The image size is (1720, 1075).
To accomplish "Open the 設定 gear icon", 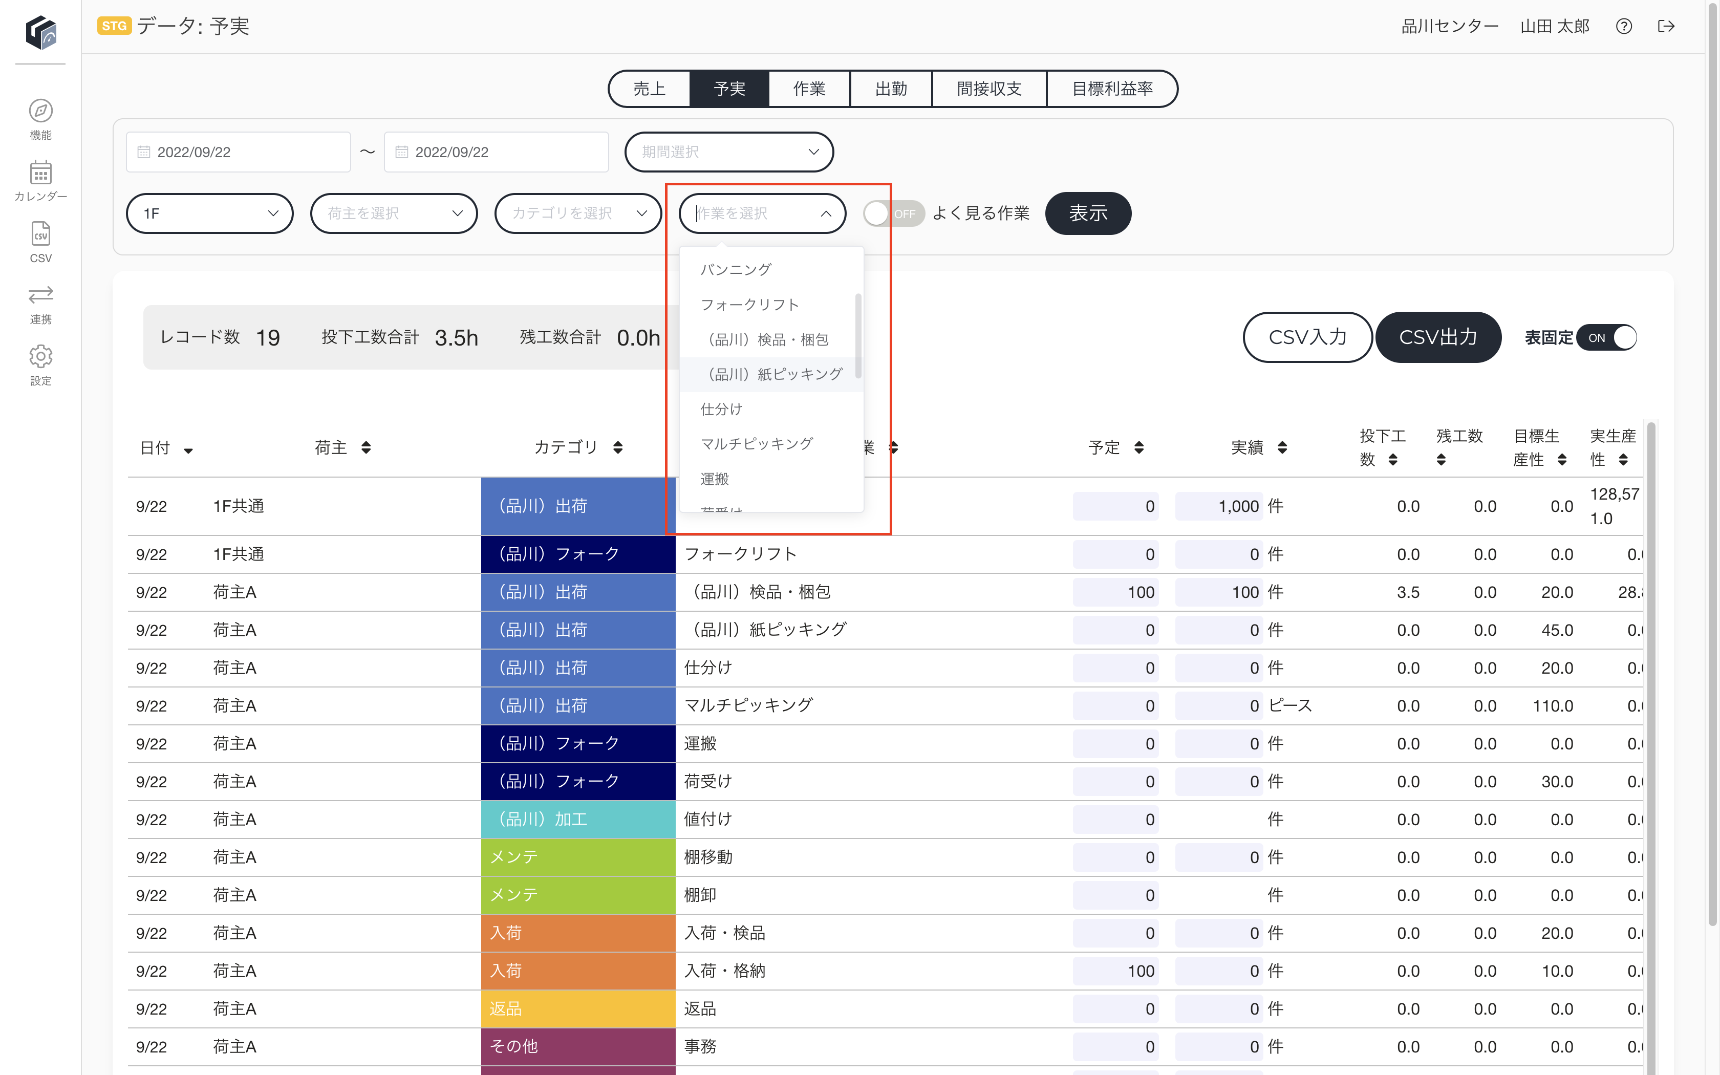I will coord(40,356).
